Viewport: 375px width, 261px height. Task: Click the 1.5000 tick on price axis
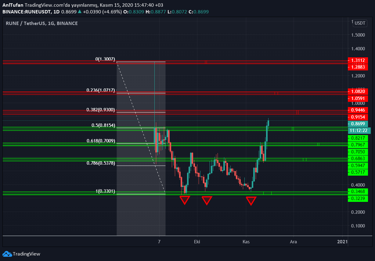point(358,35)
